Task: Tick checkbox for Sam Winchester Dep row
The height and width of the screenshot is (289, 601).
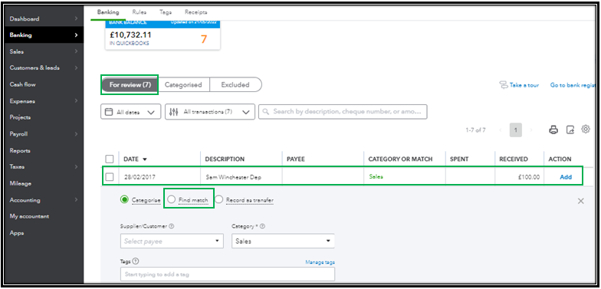Action: pos(109,176)
